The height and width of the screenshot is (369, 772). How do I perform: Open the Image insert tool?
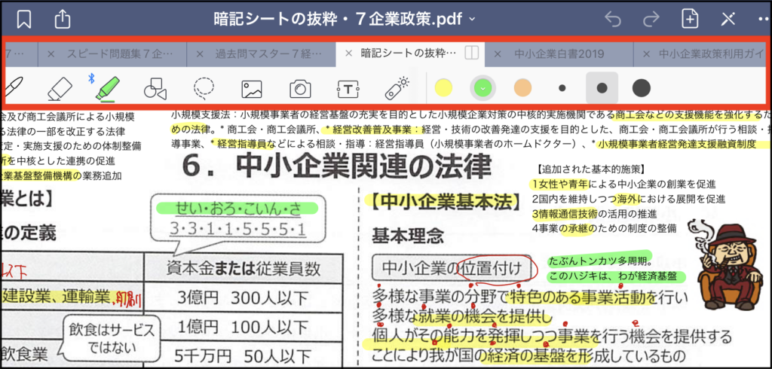tap(251, 89)
